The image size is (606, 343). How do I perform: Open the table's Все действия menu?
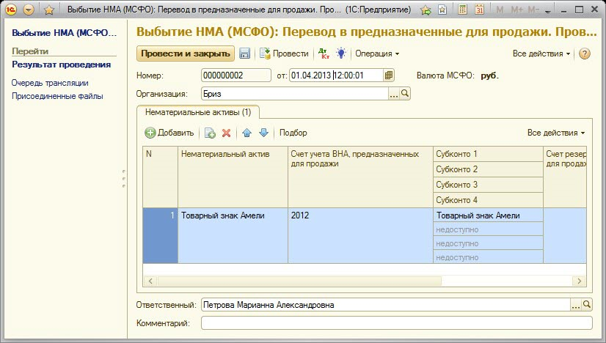[556, 133]
